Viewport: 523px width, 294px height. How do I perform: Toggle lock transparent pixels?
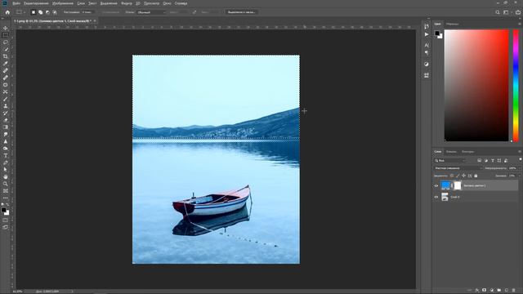pyautogui.click(x=452, y=176)
